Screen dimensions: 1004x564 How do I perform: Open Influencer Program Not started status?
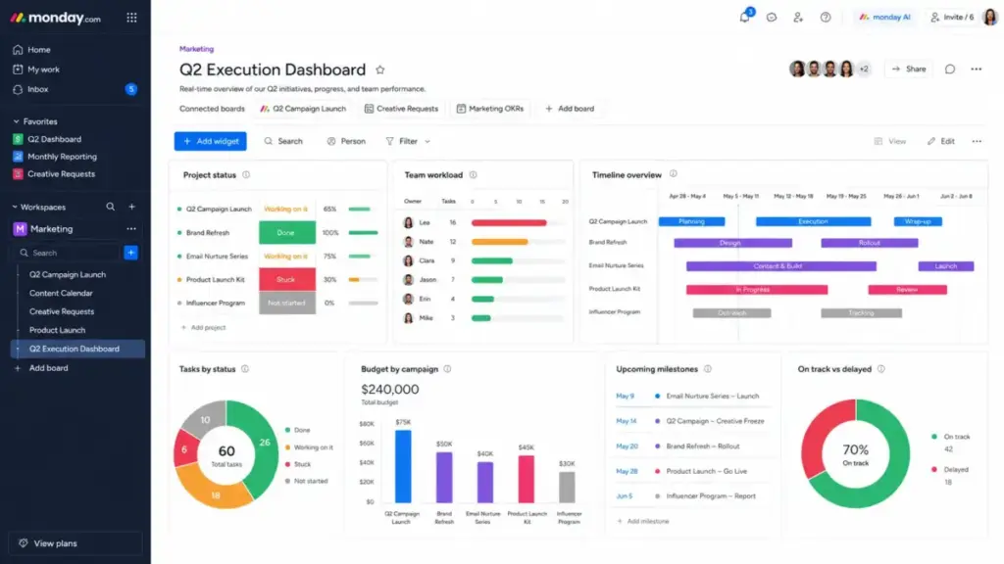287,304
